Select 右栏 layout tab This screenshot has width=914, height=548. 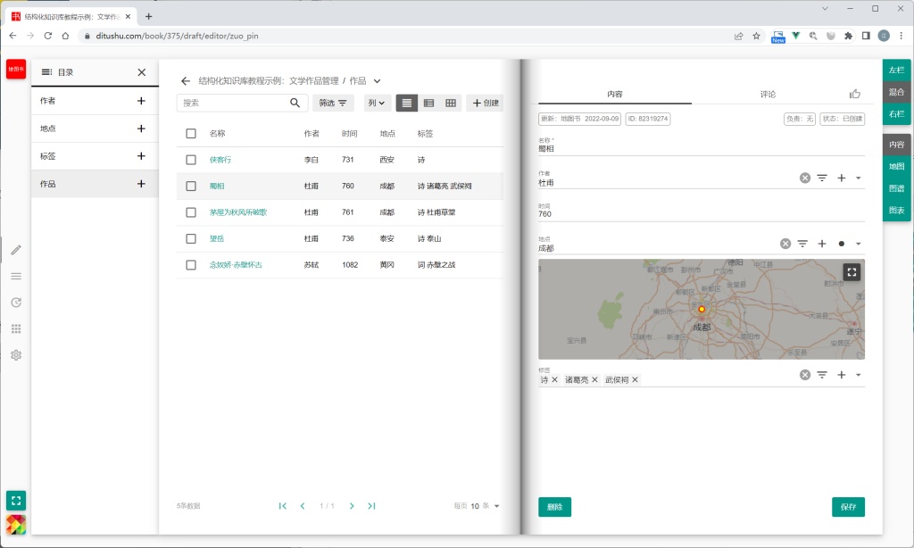pyautogui.click(x=896, y=114)
